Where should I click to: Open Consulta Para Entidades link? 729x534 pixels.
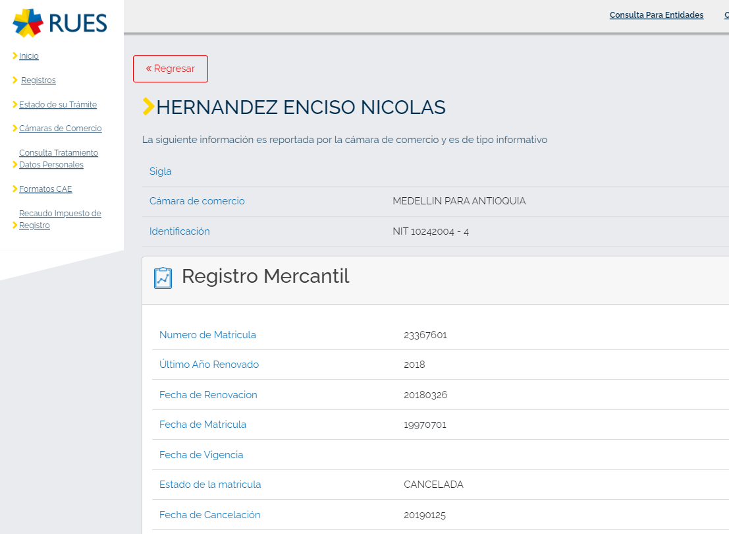tap(656, 15)
